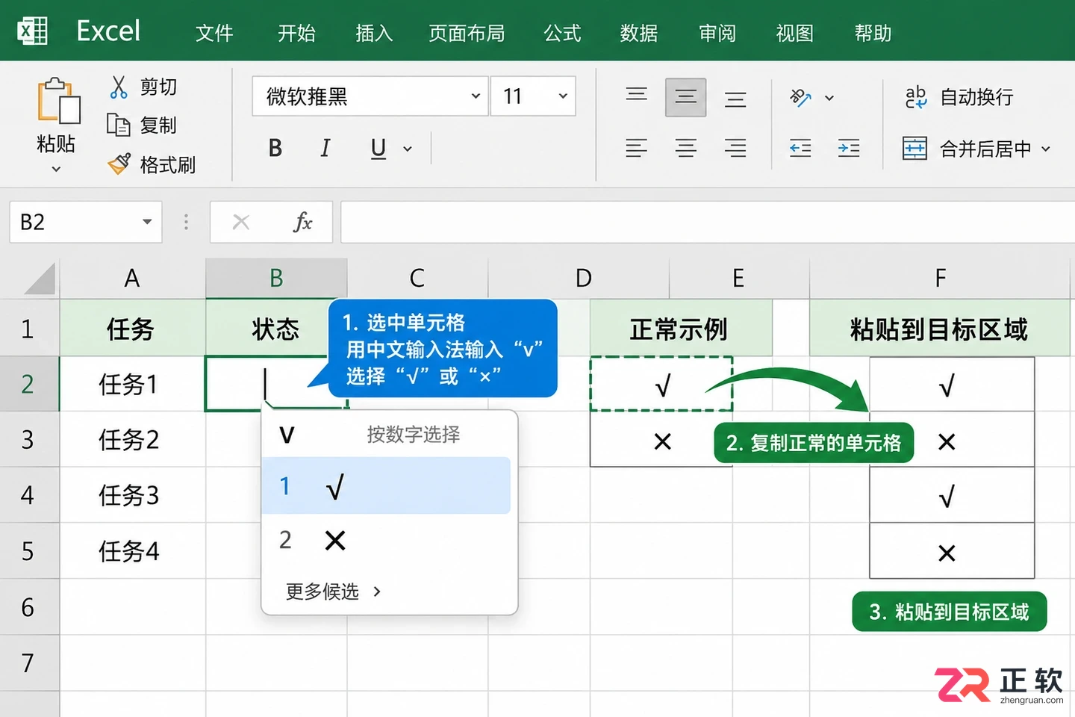Select the Format Painter brush
Image resolution: width=1075 pixels, height=717 pixels.
tap(119, 164)
